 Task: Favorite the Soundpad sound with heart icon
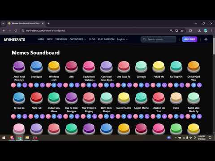tap(31, 85)
